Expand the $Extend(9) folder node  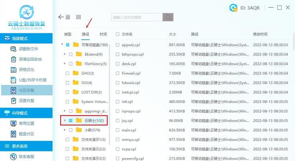(x=65, y=54)
